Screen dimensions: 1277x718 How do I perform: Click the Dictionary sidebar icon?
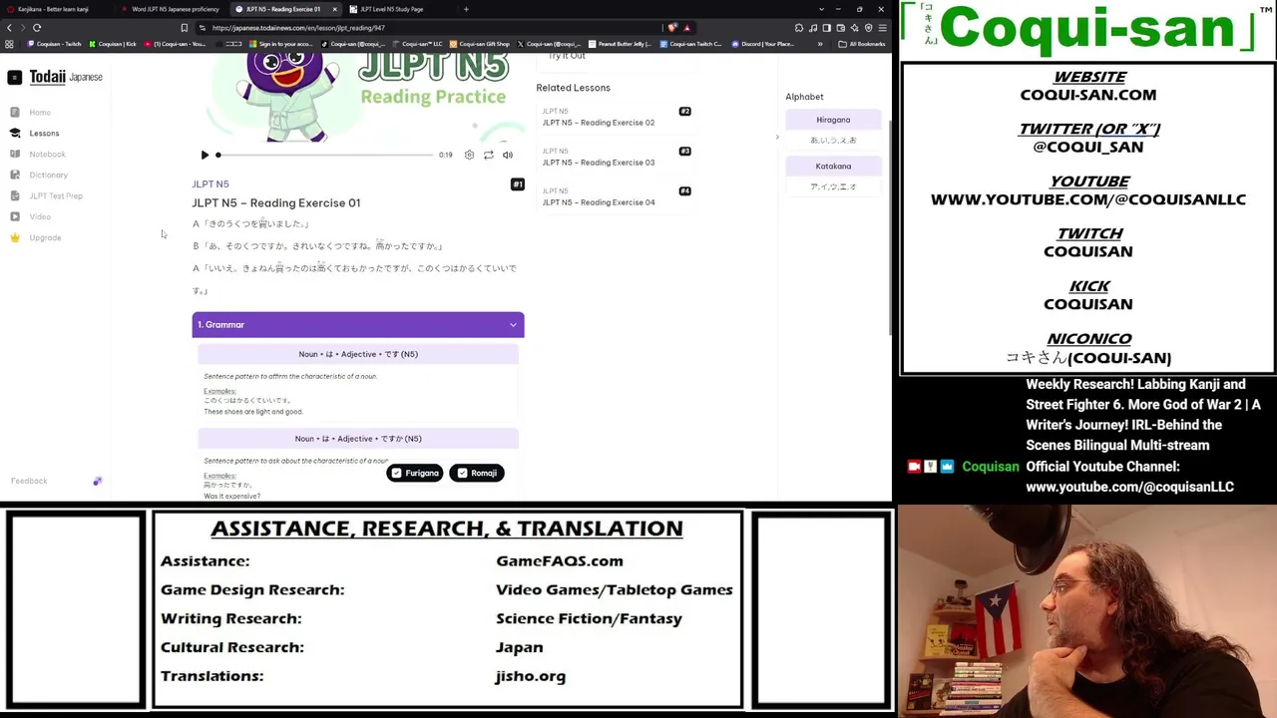[15, 175]
